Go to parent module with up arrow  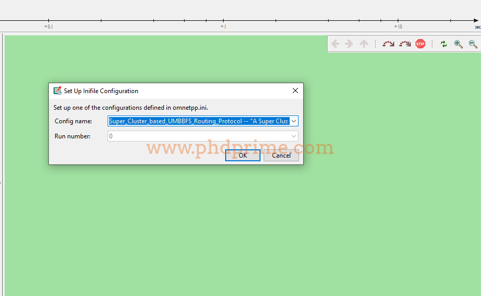pos(364,44)
